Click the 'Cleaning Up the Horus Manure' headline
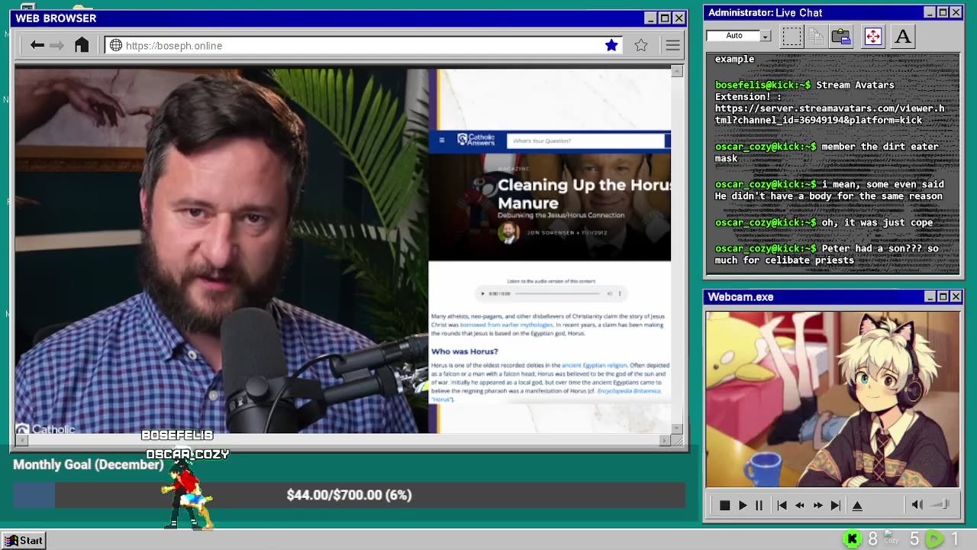The image size is (977, 550). (584, 194)
